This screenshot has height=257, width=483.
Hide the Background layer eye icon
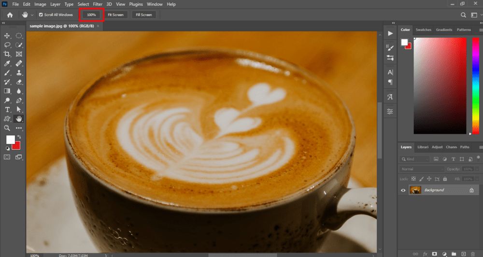tap(403, 190)
